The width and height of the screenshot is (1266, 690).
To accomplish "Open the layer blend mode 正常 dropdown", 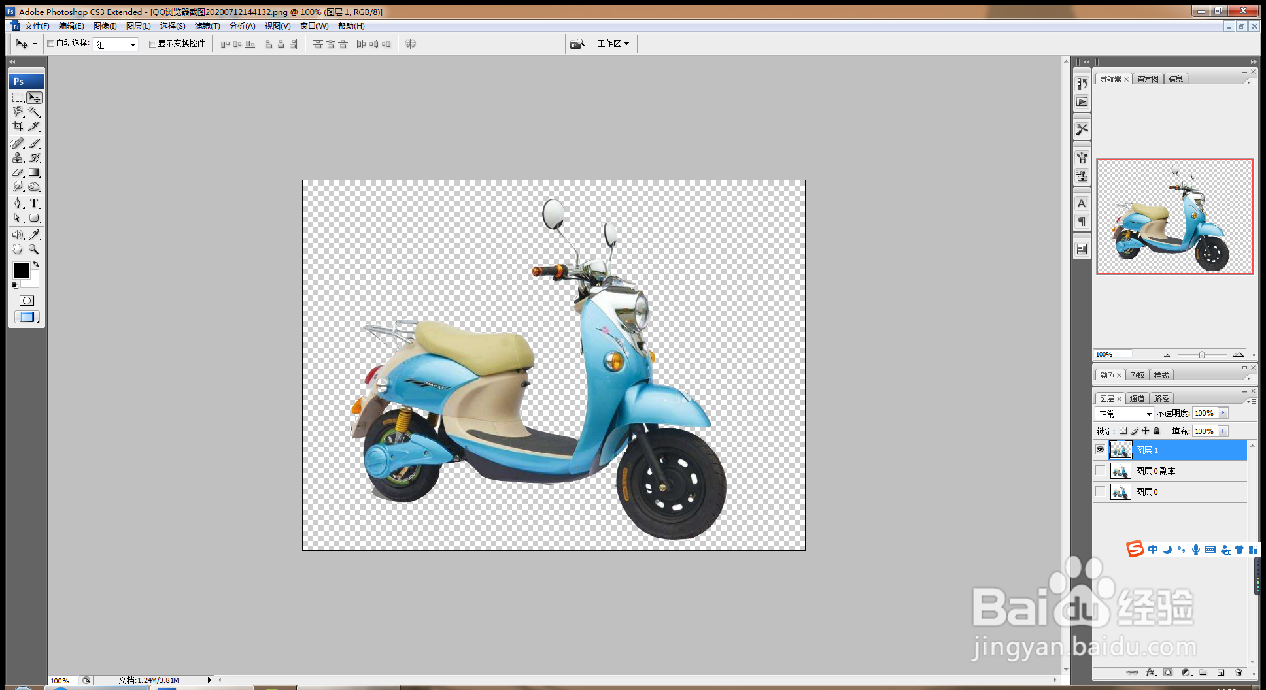I will [1125, 414].
